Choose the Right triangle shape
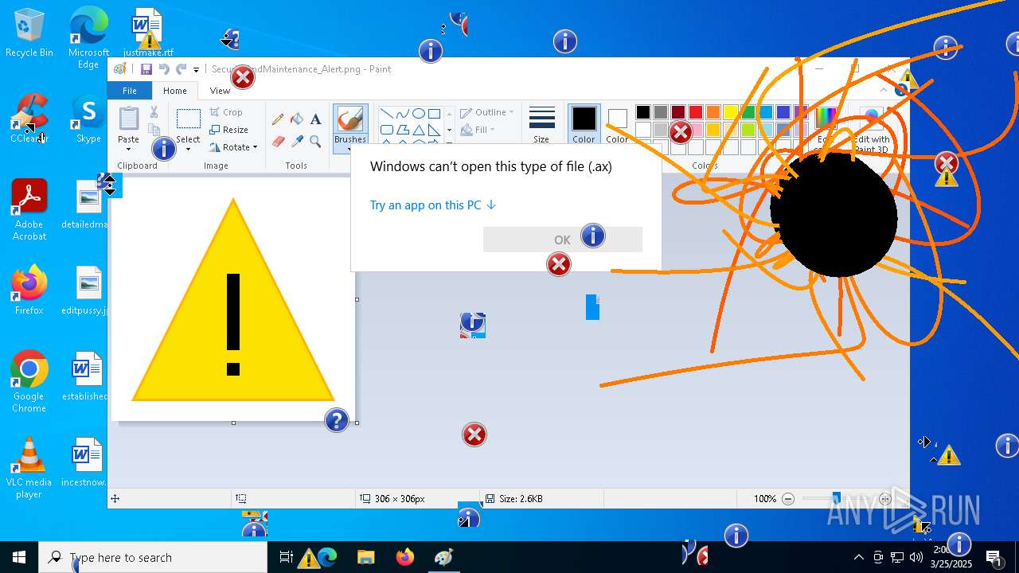 (434, 130)
